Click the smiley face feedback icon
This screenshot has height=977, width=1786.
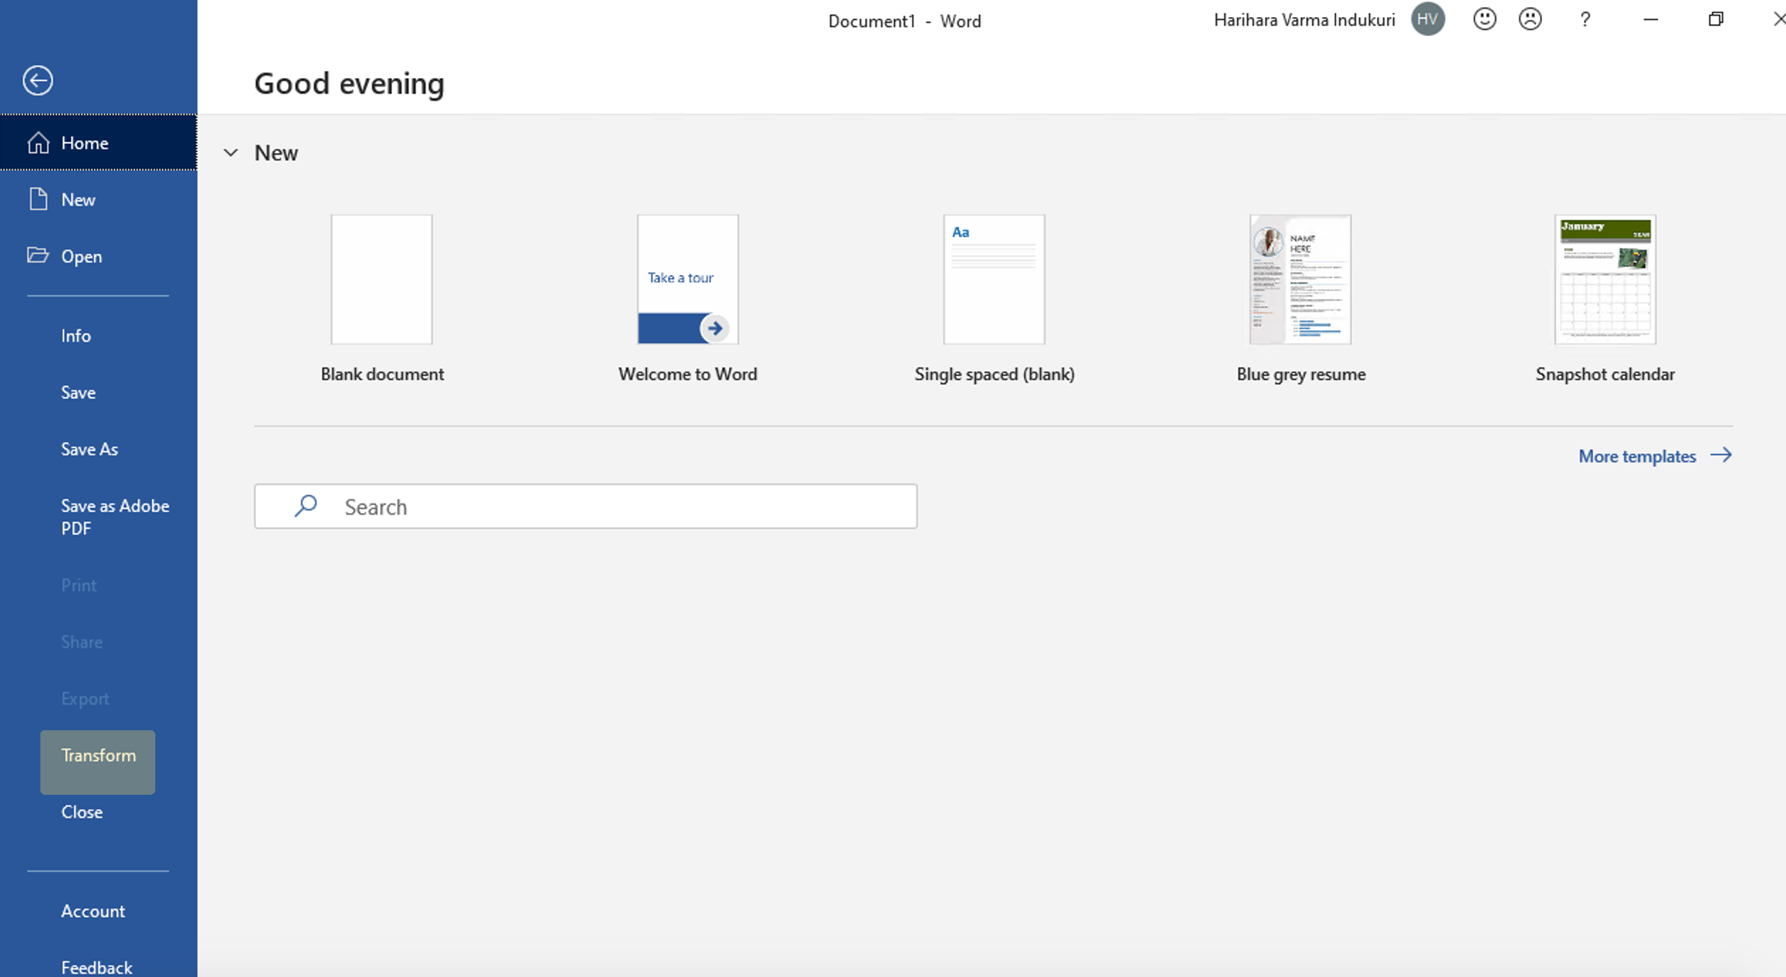click(1484, 19)
